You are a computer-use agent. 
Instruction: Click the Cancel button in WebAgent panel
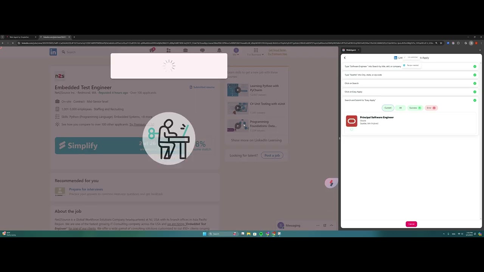click(x=411, y=224)
